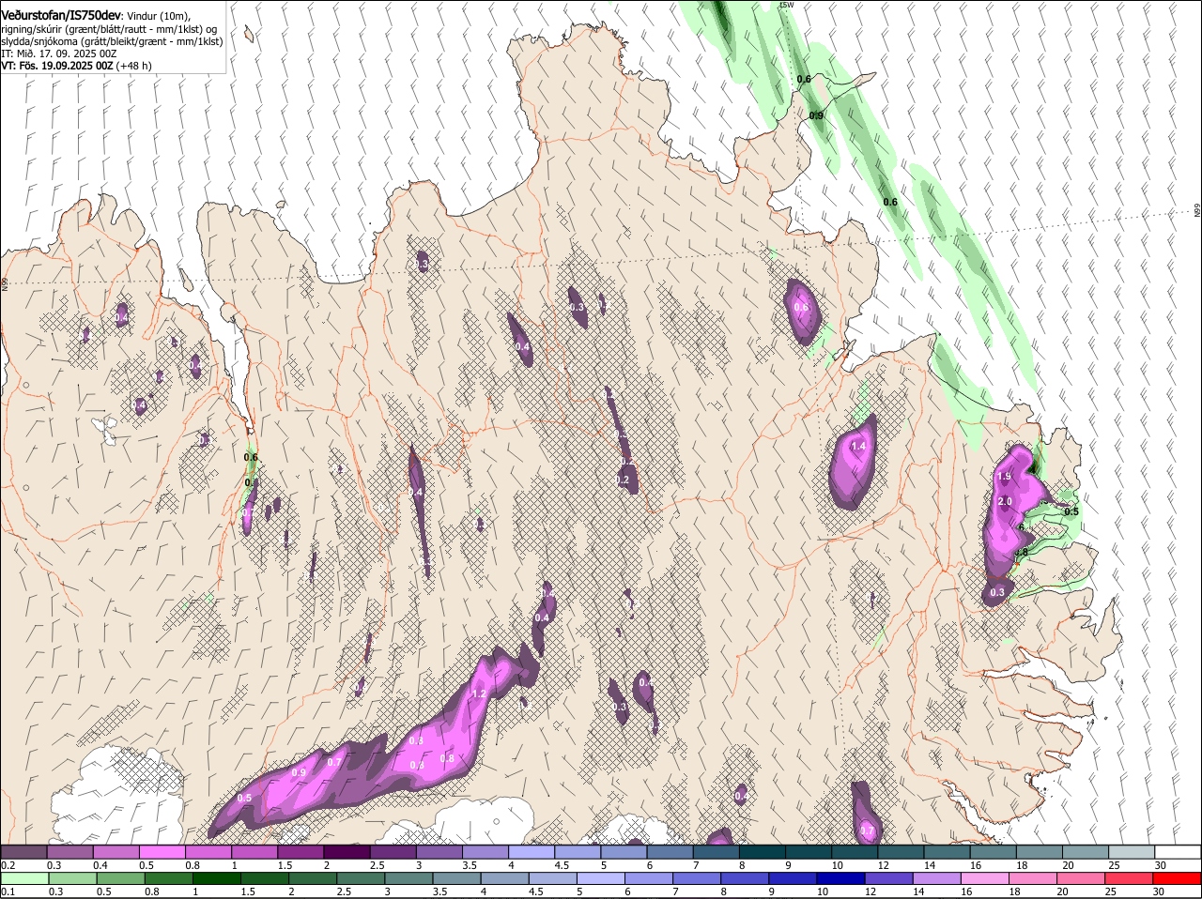Screen dimensions: 1202x899
Task: Click the 20 swatch in upper snow legend row
Action: coord(1086,852)
